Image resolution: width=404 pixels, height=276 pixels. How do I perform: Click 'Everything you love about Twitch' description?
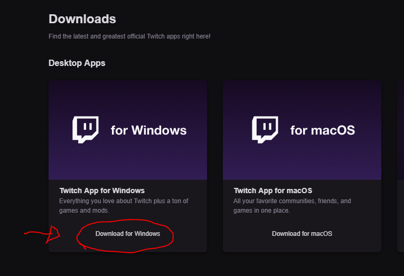coord(124,206)
